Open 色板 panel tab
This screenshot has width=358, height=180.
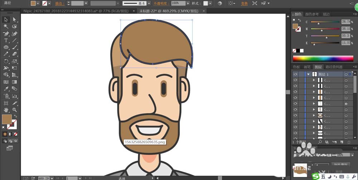point(296,67)
